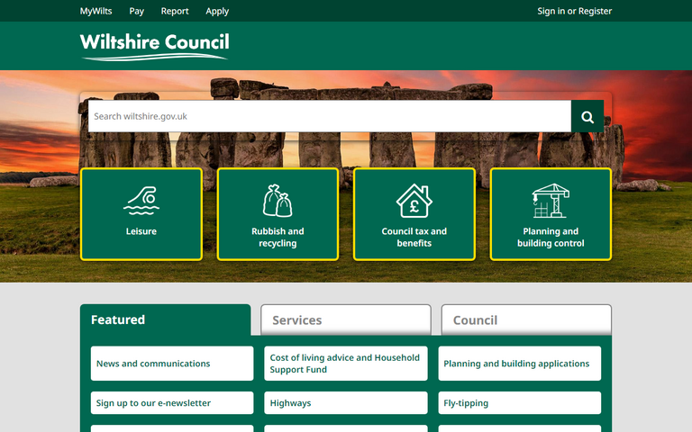
Task: Click Sign up to our e-newsletter
Action: pyautogui.click(x=171, y=403)
